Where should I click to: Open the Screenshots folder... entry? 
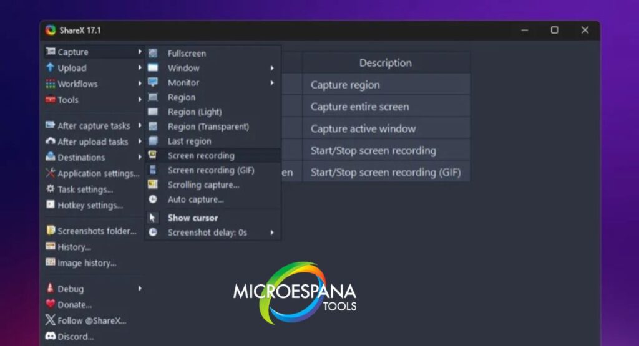point(94,231)
